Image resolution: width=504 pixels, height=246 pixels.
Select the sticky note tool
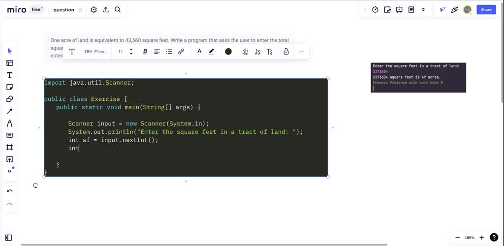tap(9, 87)
